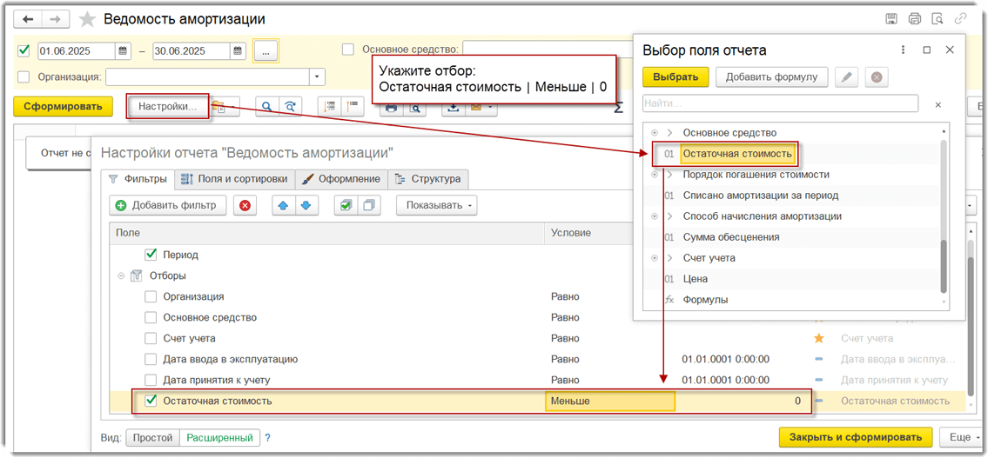Toggle the period checkbox next to dates
Image resolution: width=988 pixels, height=458 pixels.
coord(24,50)
